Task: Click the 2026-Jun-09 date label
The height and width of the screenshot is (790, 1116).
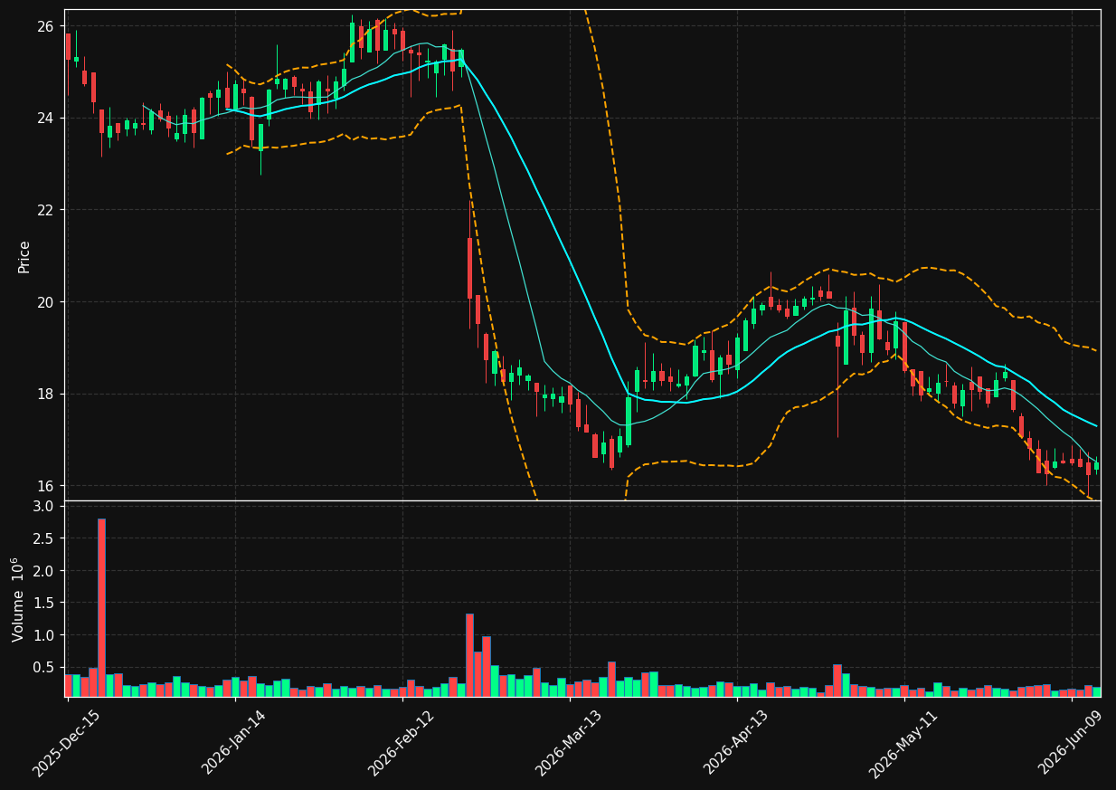Action: [x=1070, y=742]
